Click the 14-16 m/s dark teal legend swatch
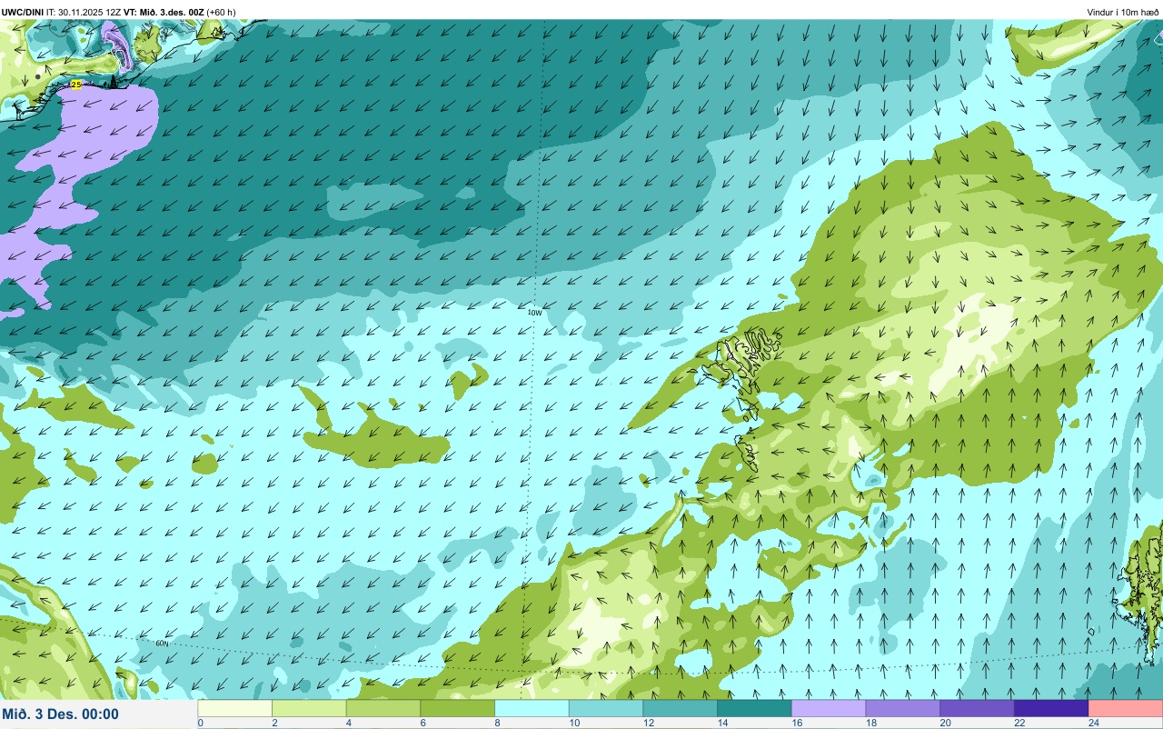Image resolution: width=1163 pixels, height=729 pixels. point(755,708)
